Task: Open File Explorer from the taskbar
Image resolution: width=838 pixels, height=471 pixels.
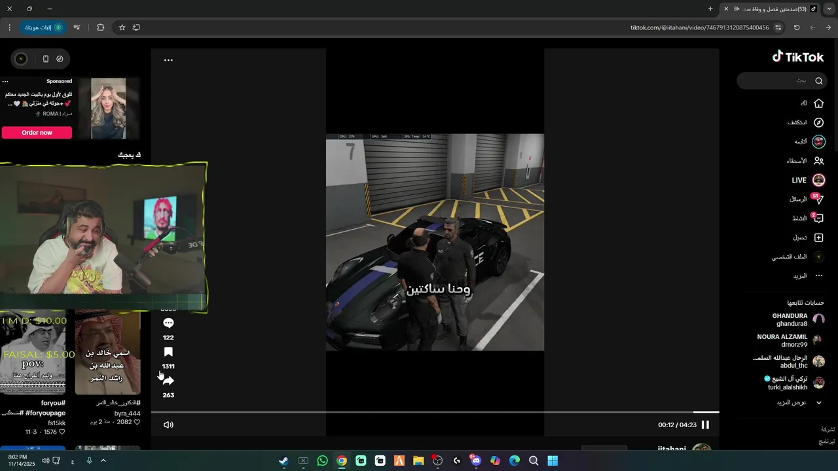Action: tap(418, 461)
